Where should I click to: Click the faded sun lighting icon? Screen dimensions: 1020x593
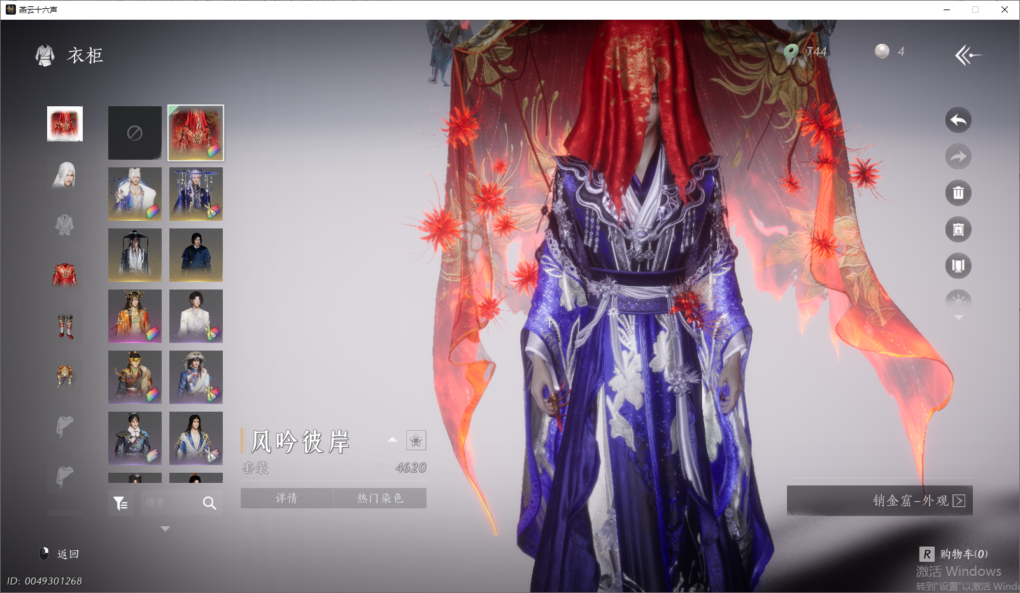[958, 300]
